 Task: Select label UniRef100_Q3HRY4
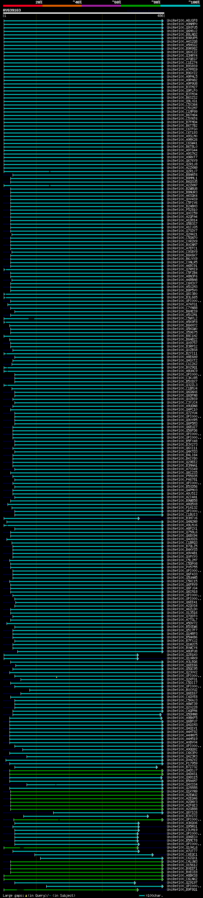point(182,55)
